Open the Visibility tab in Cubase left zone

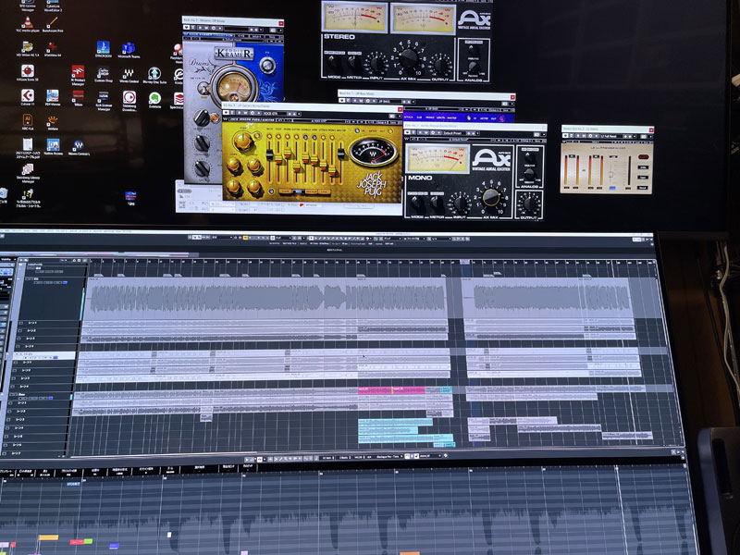tap(7, 259)
